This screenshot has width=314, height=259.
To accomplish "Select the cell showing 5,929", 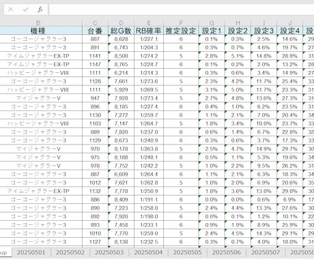I will (x=122, y=89).
